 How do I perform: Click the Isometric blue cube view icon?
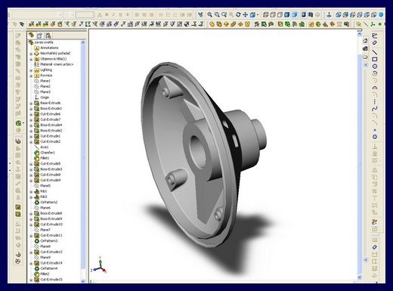click(x=381, y=15)
